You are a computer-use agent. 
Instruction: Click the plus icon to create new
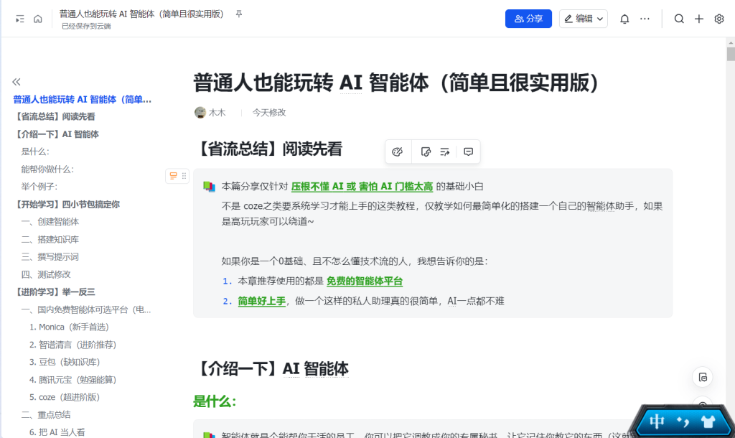(699, 19)
